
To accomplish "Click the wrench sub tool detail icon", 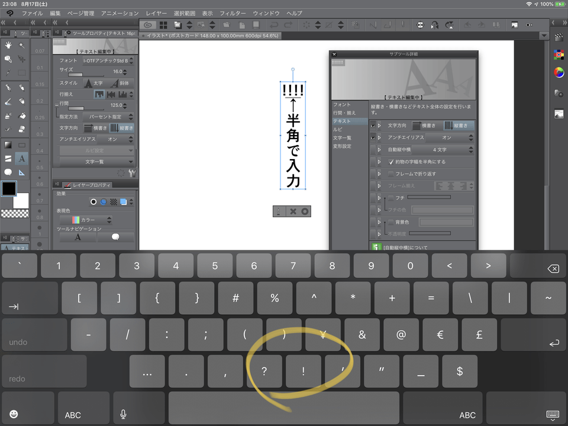I will coord(132,173).
